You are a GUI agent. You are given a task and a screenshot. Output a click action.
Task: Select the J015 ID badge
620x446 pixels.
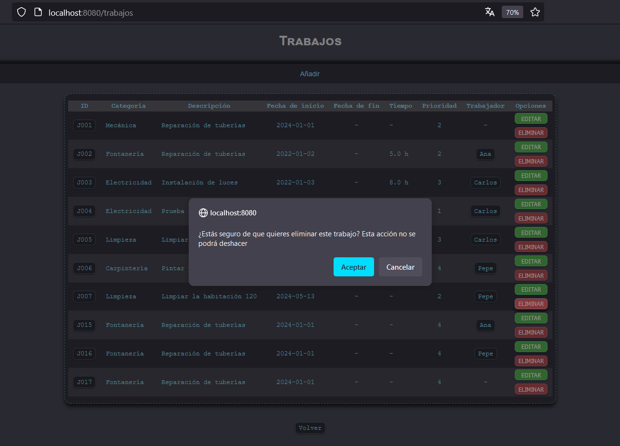84,325
